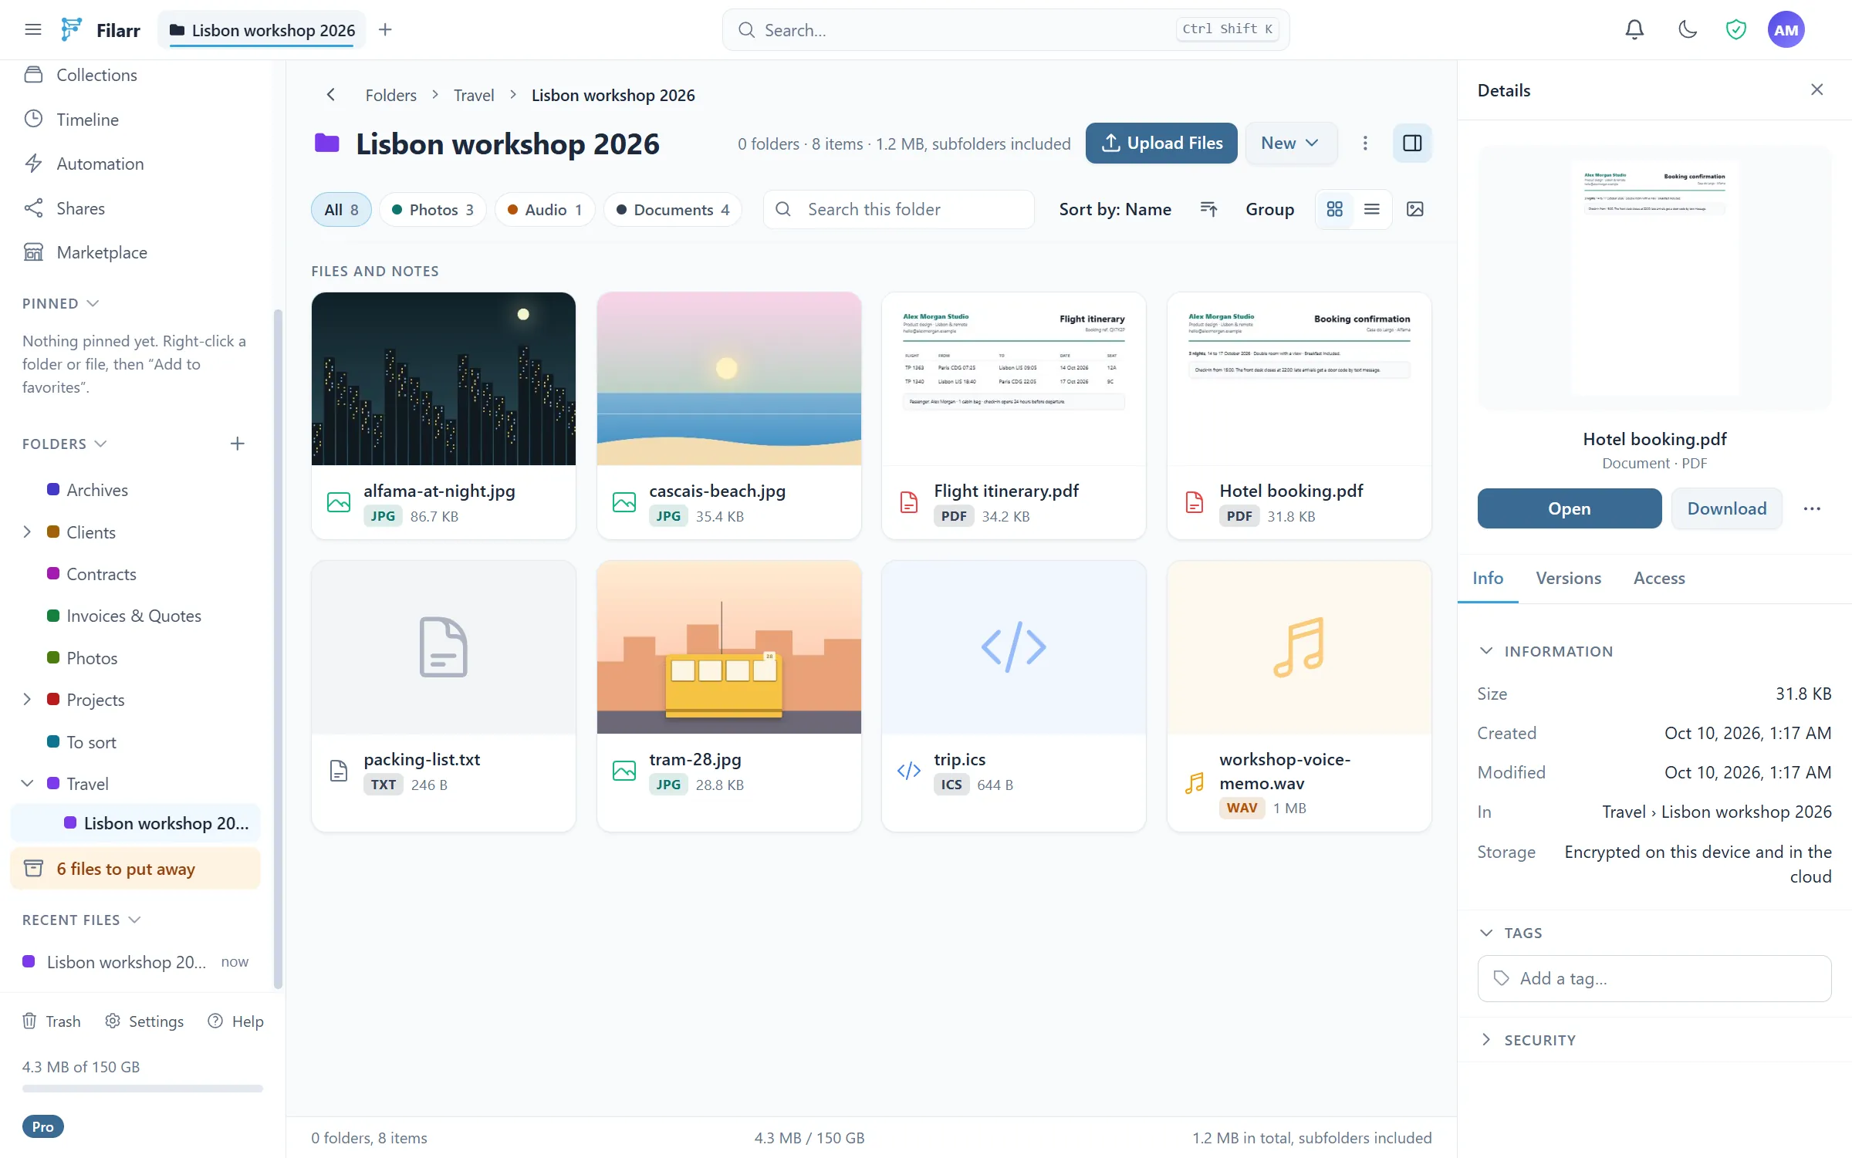The height and width of the screenshot is (1158, 1852).
Task: Switch to the Access tab
Action: pos(1659,578)
